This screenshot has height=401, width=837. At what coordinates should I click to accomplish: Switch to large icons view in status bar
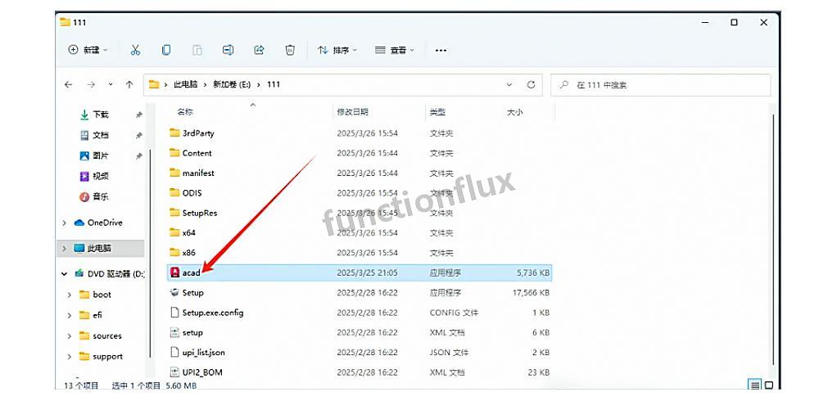pyautogui.click(x=769, y=385)
